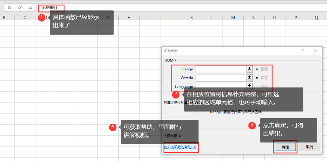Select column P header
The image size is (327, 161).
(x=296, y=18)
